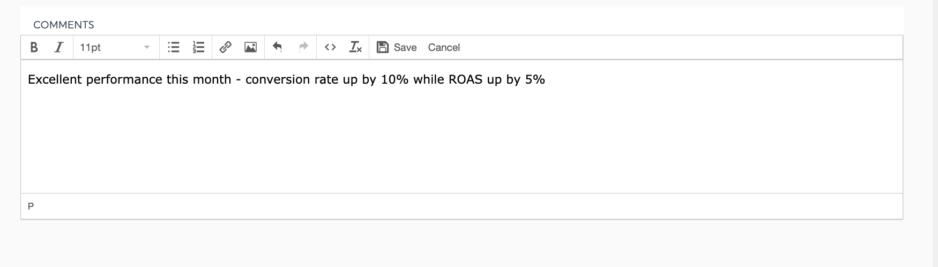The width and height of the screenshot is (938, 267).
Task: Click the floppy disk Save icon
Action: [x=383, y=47]
